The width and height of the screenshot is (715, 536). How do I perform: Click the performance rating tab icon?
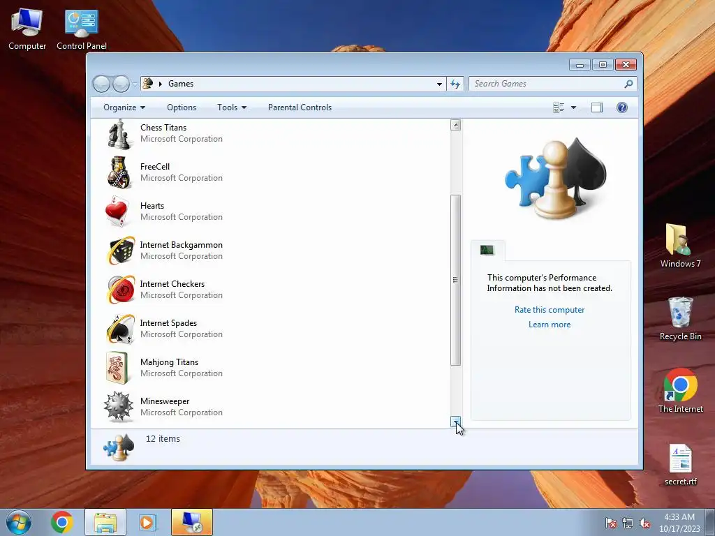coord(487,250)
